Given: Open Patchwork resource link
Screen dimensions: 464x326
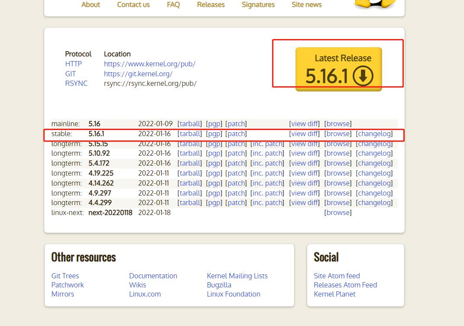Looking at the screenshot, I should [68, 285].
